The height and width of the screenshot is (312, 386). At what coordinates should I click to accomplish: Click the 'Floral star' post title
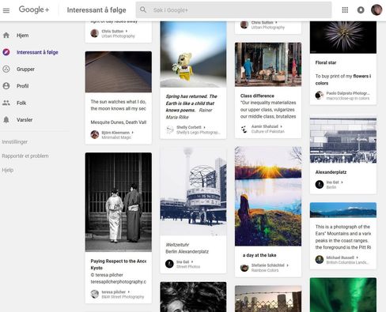click(x=326, y=62)
